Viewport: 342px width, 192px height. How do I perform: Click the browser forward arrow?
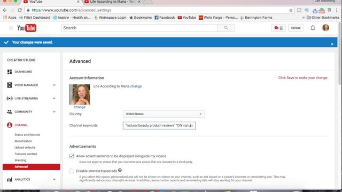tap(12, 10)
